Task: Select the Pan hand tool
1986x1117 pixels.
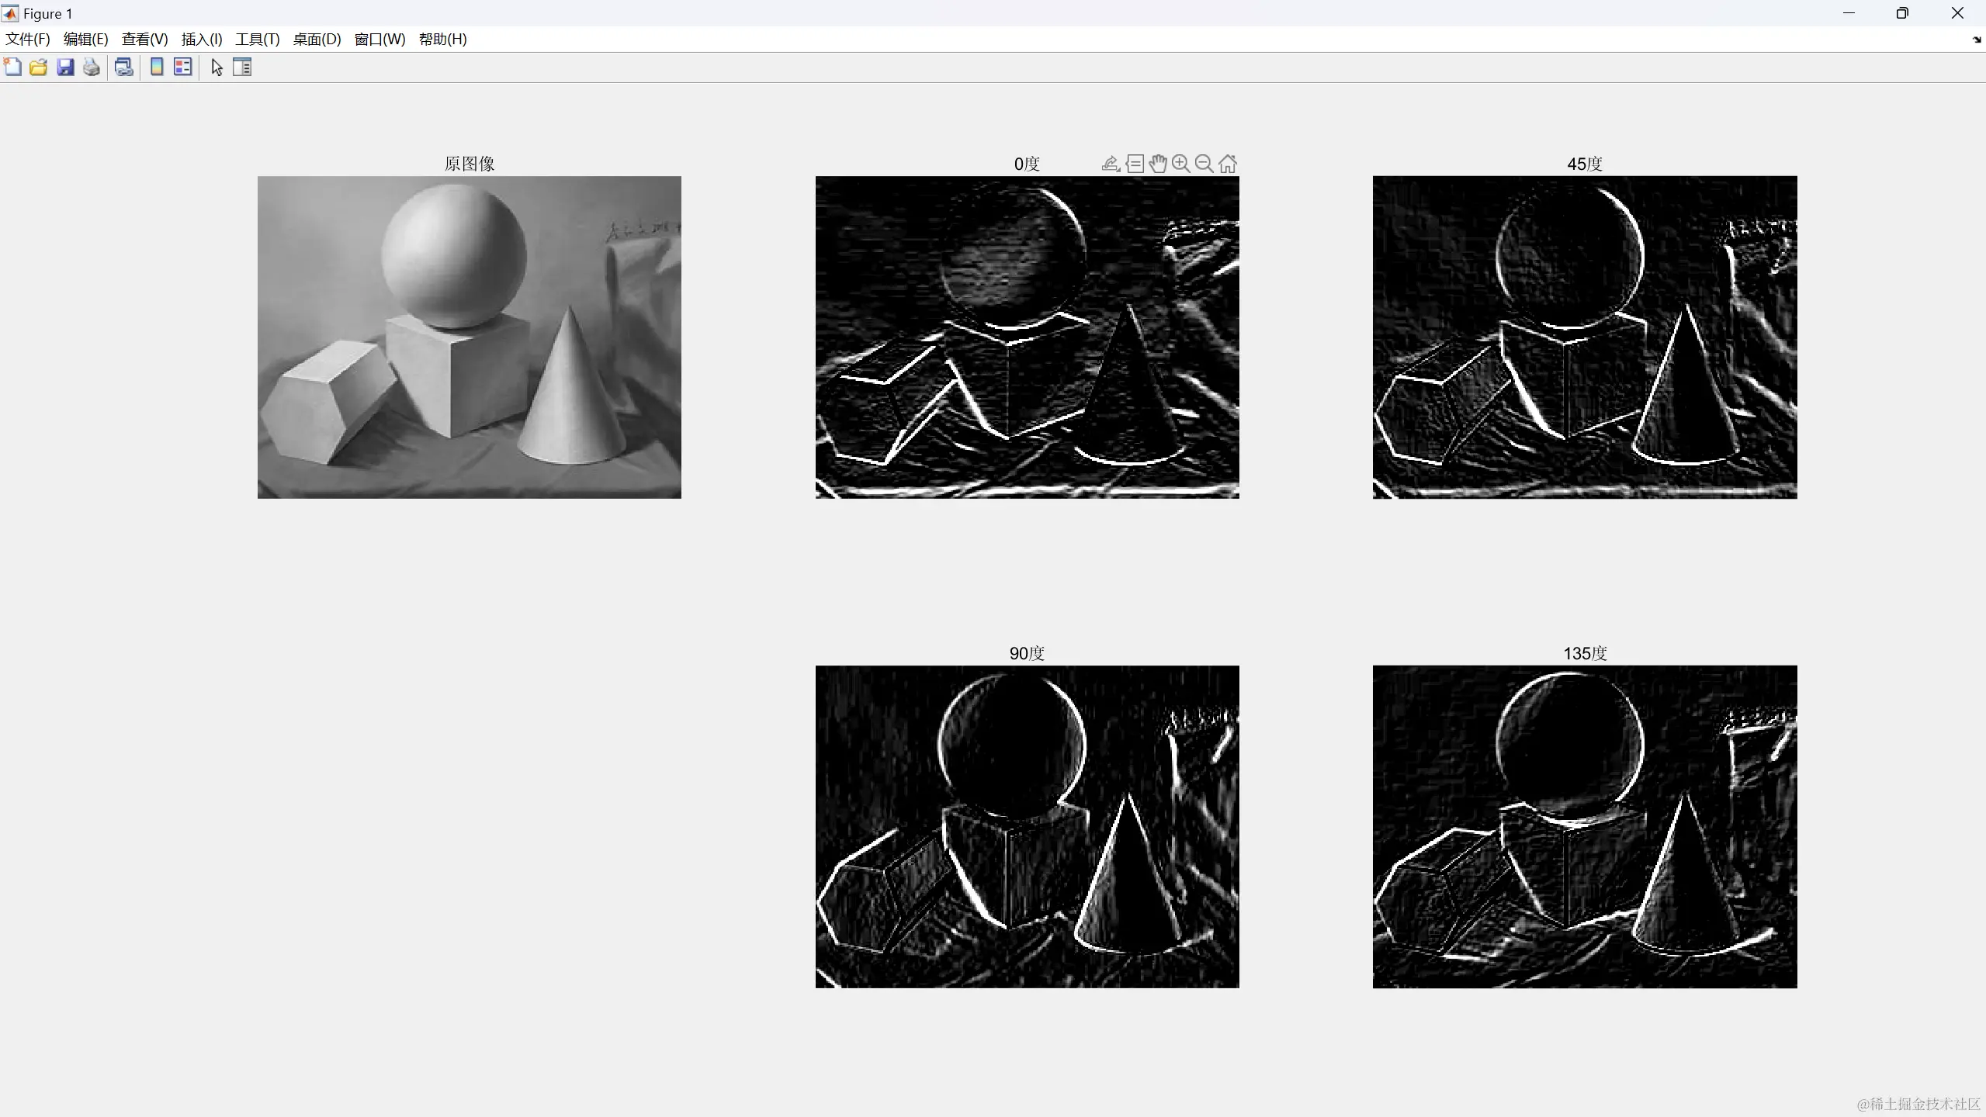Action: point(1158,164)
